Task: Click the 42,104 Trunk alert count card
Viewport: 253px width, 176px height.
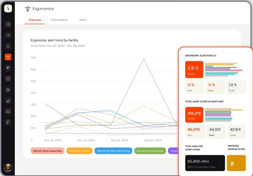Action: (x=236, y=132)
